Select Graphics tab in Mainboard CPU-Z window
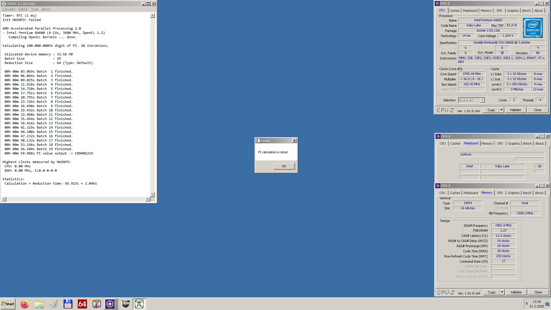551x310 pixels. point(514,144)
